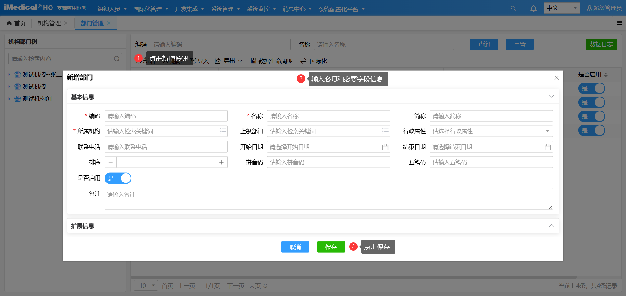
Task: Click the 简称 input field
Action: [491, 116]
